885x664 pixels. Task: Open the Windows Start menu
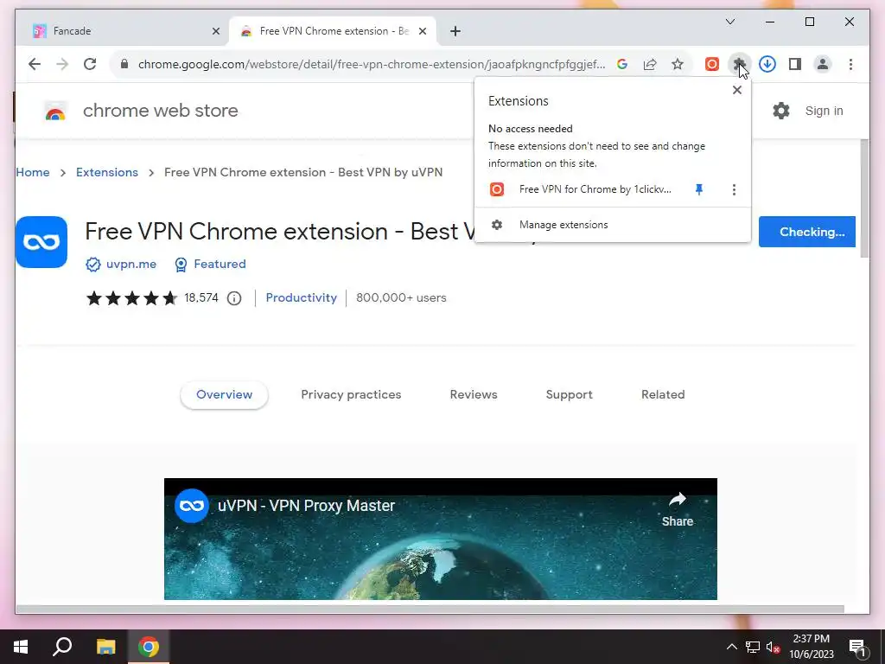pyautogui.click(x=21, y=647)
